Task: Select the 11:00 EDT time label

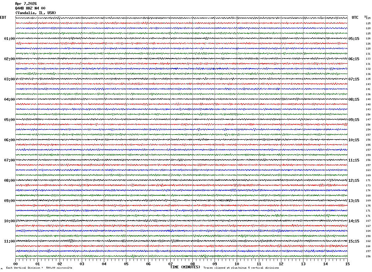Action: 10,241
